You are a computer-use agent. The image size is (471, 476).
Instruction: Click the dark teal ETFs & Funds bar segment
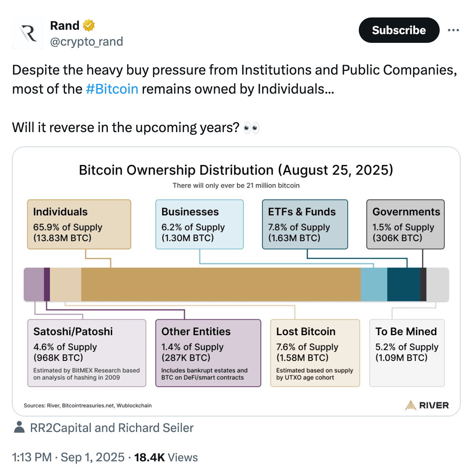point(403,284)
